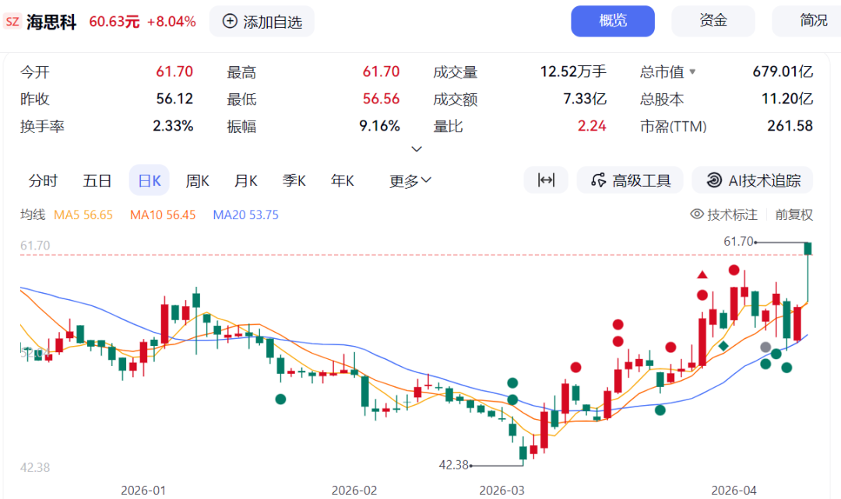Screen dimensions: 841x499
Task: Expand more quote details chevron
Action: point(417,149)
